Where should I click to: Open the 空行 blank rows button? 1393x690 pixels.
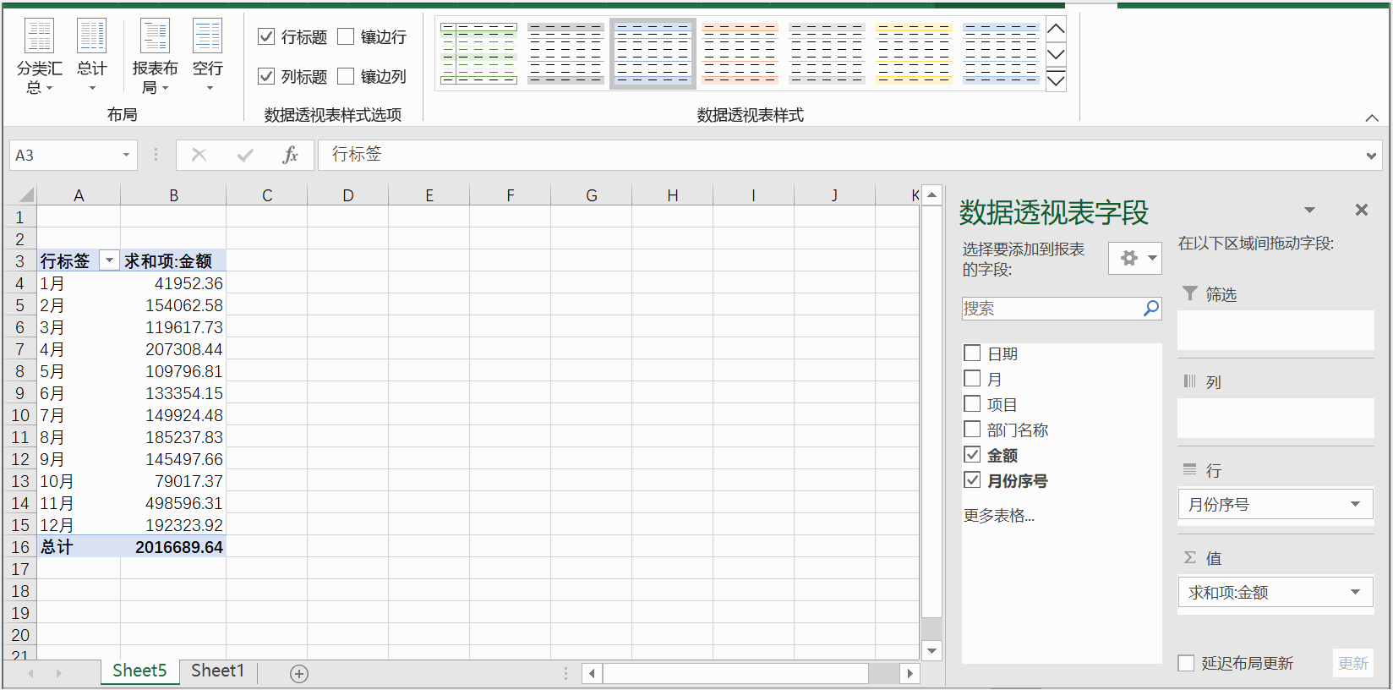tap(208, 56)
